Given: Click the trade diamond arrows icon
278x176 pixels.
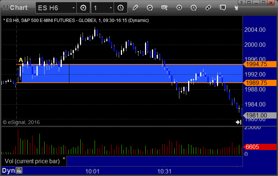Looking at the screenshot, I should pos(208,8).
